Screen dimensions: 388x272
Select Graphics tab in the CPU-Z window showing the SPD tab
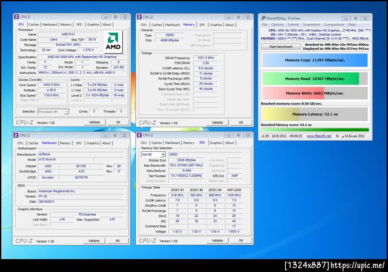pos(216,143)
